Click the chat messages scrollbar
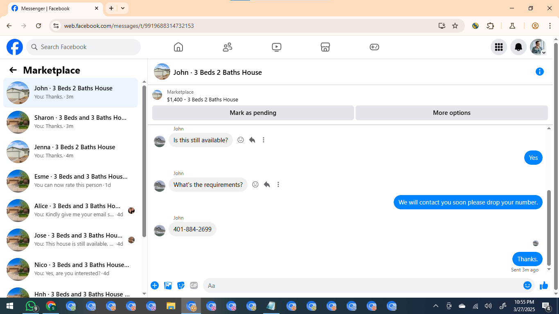559x314 pixels. tap(549, 228)
